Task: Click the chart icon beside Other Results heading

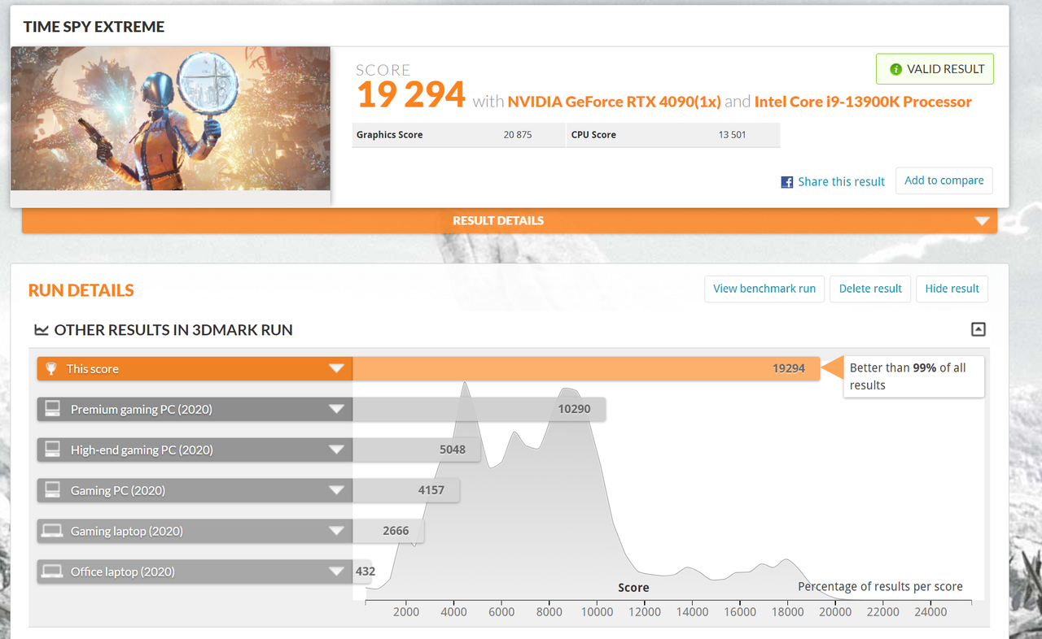Action: point(42,330)
